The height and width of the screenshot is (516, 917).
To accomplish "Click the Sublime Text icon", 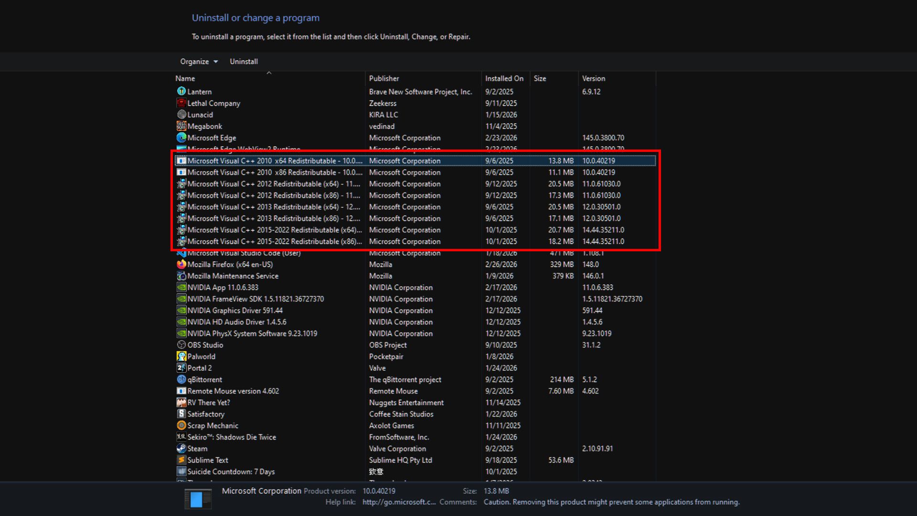I will pyautogui.click(x=182, y=460).
